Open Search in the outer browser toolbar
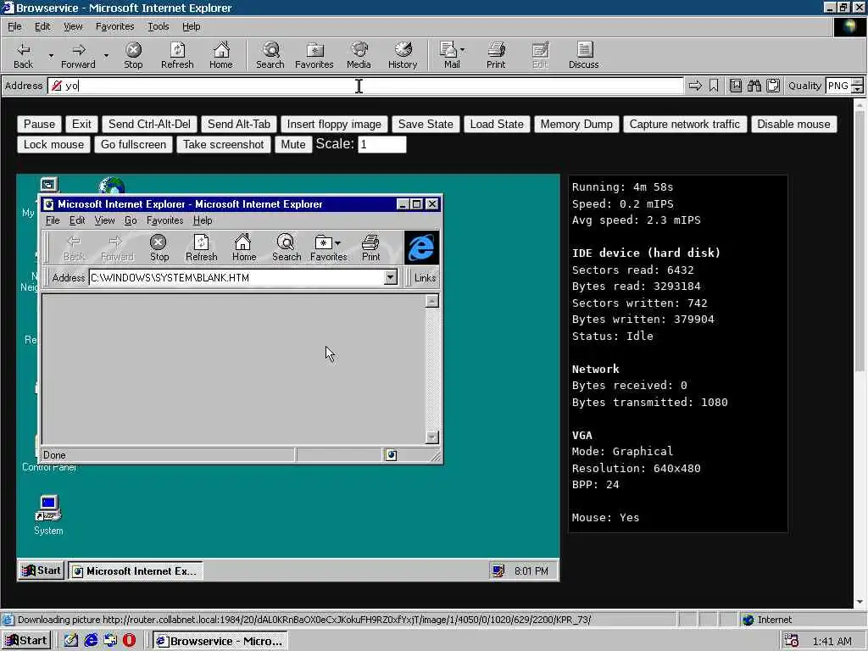Screen dimensions: 868x651 (270, 55)
